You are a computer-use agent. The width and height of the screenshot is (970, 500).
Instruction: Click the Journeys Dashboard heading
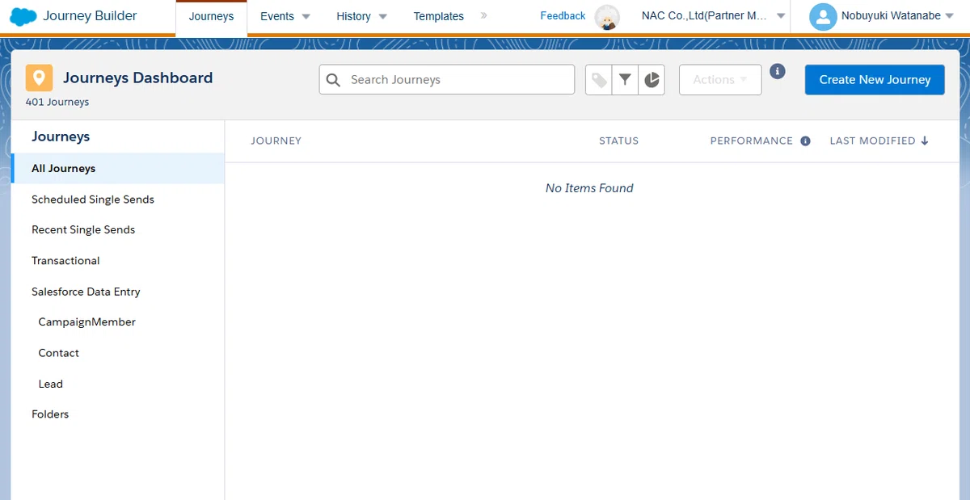[137, 78]
